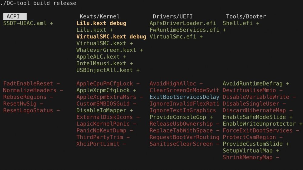Toggle the VirtualSMC.kext debug entry
Image resolution: width=303 pixels, height=170 pixels.
tap(111, 37)
